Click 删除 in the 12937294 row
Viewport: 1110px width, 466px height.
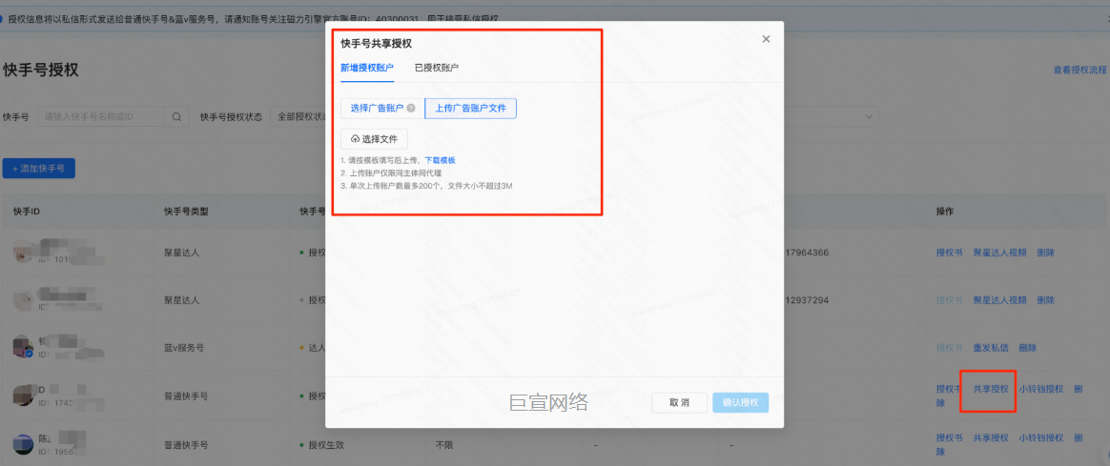[1045, 300]
